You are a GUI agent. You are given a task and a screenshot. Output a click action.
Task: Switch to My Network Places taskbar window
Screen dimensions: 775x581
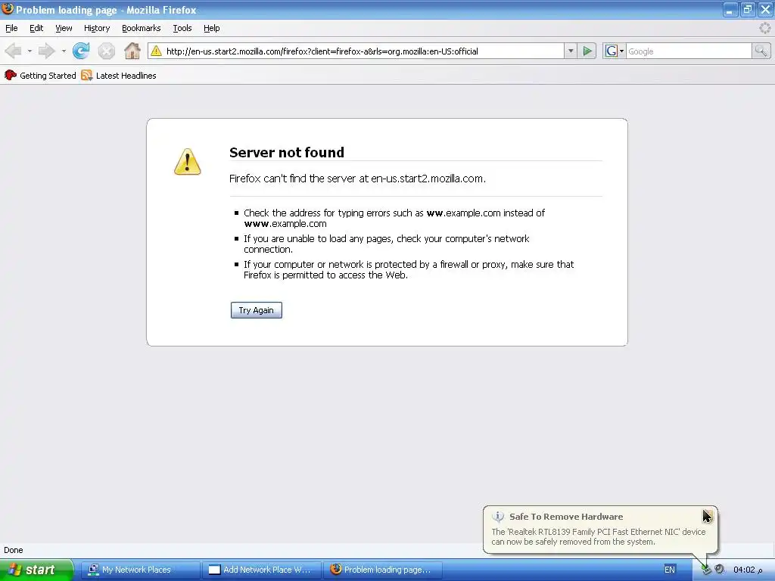point(140,570)
